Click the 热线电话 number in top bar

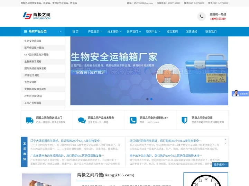click(x=174, y=3)
